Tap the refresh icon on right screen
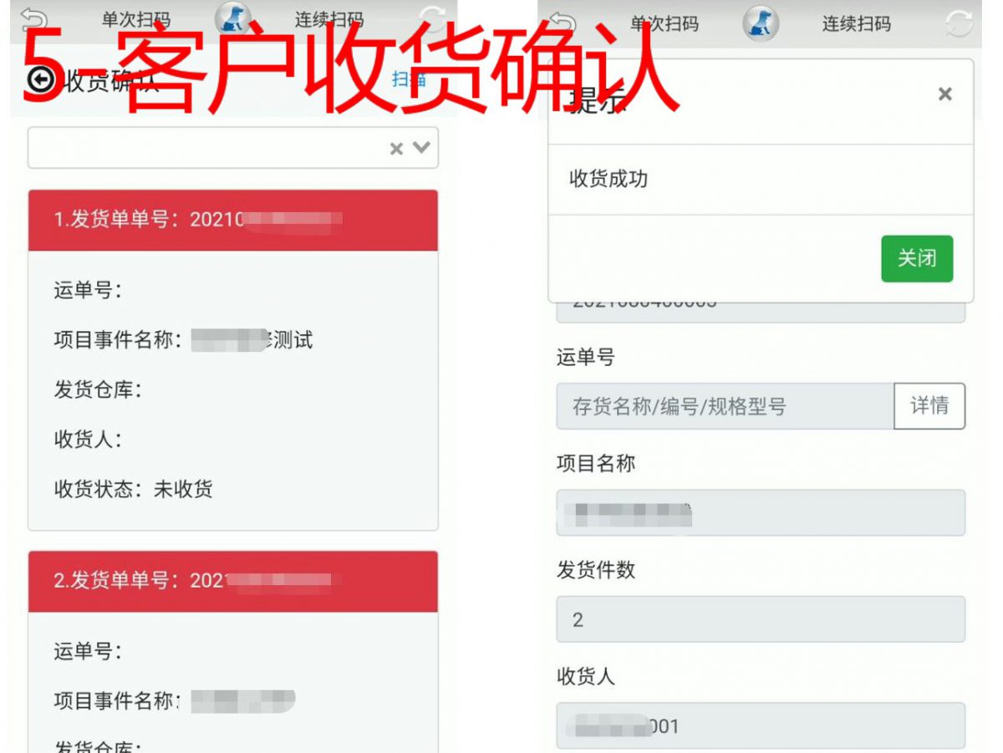Screen dimensions: 1003x753 (x=960, y=23)
